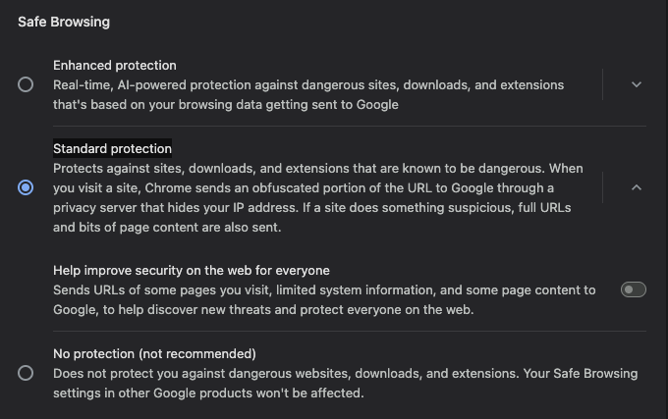Choose the No protection radio option
668x419 pixels.
(26, 373)
